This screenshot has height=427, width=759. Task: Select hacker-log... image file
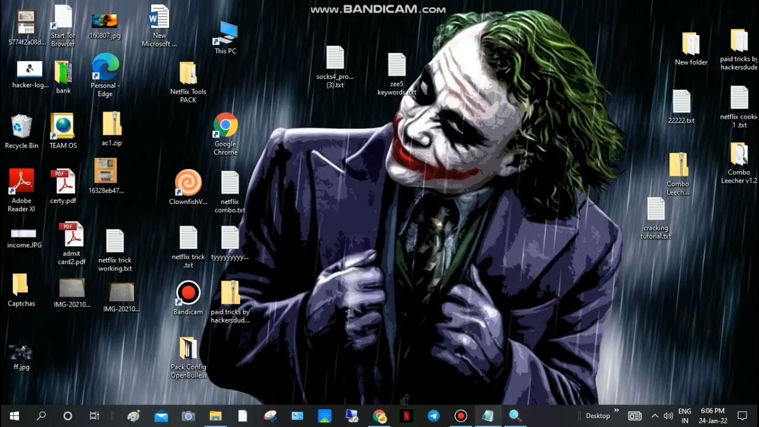tap(30, 75)
